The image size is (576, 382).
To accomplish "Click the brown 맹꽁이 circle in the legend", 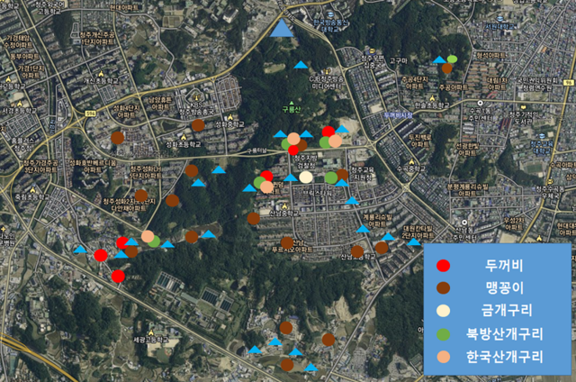I will coord(443,288).
